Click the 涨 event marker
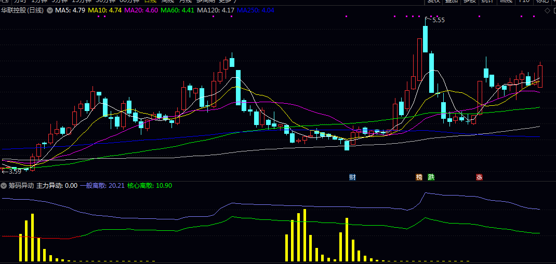This screenshot has height=264, width=556. pos(479,177)
